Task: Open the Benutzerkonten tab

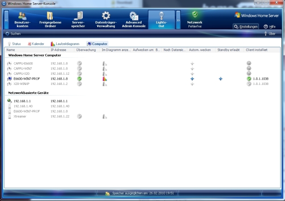Action: point(22,20)
